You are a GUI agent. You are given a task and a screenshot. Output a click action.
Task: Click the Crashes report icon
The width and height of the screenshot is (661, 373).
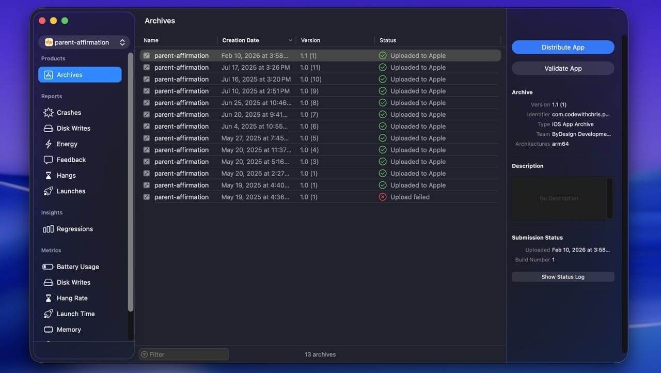[x=48, y=113]
